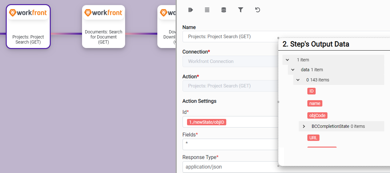Click the Response Type field

tap(230, 167)
